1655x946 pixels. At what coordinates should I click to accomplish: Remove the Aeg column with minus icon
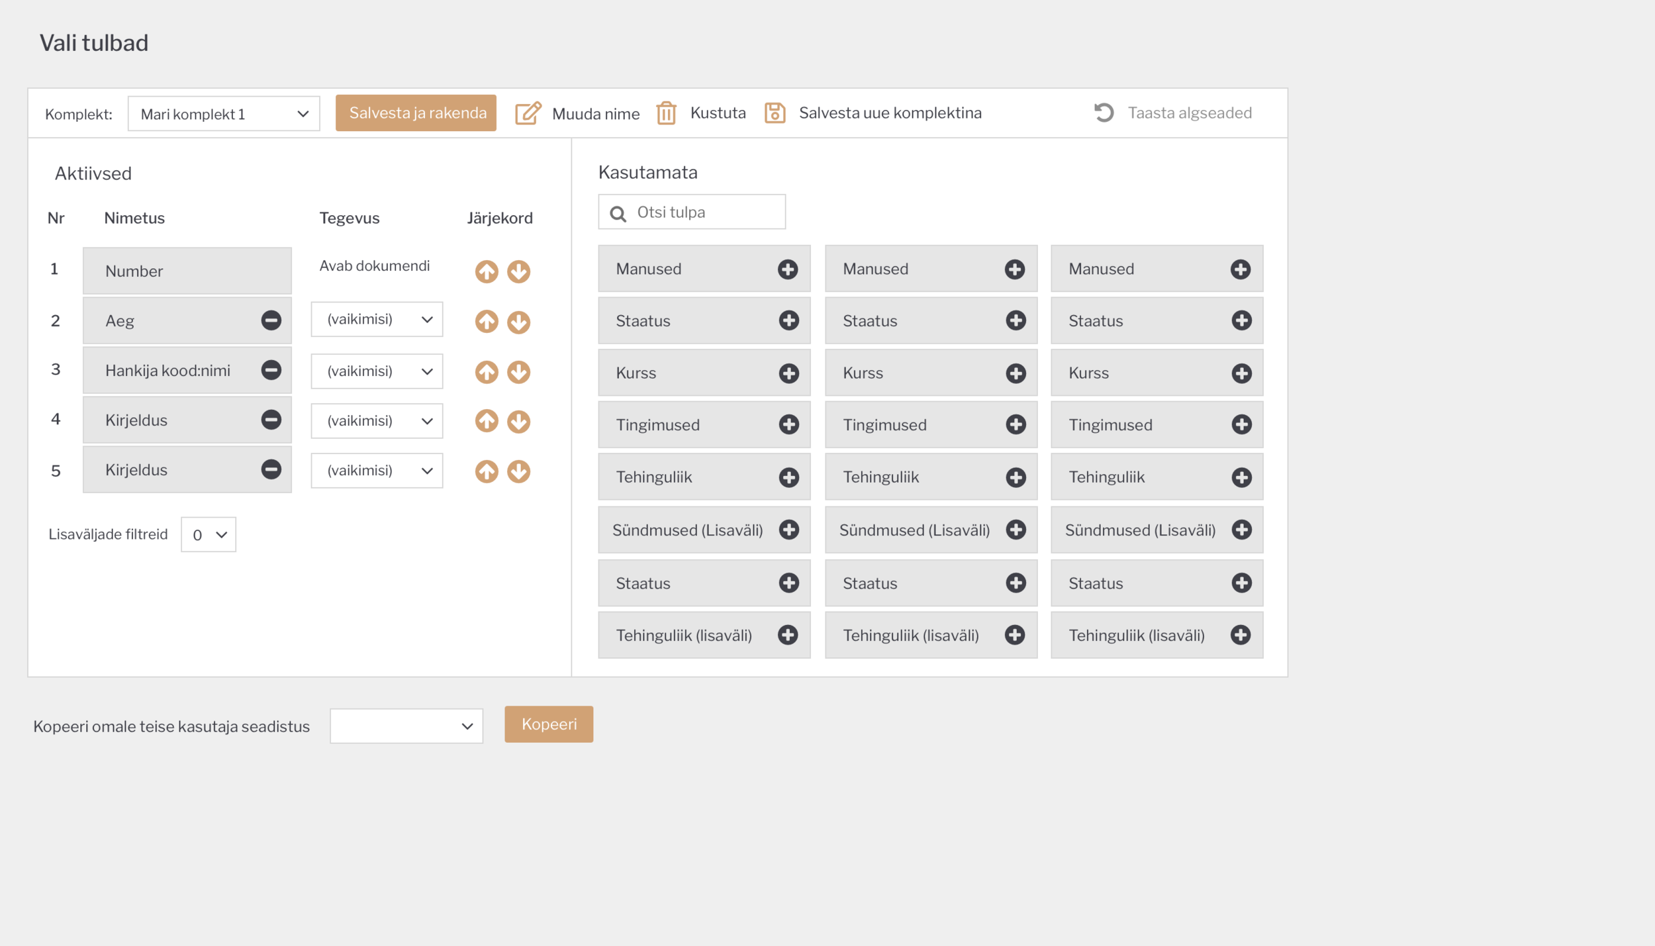click(271, 320)
